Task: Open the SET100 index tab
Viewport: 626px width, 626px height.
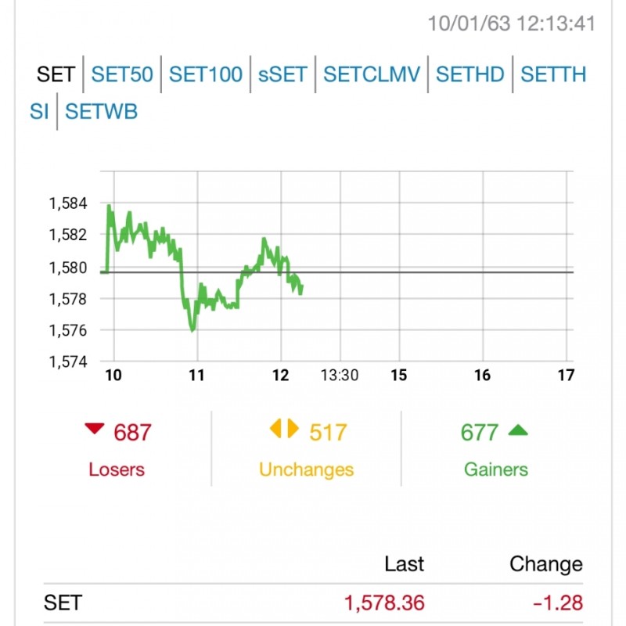Action: pos(206,75)
